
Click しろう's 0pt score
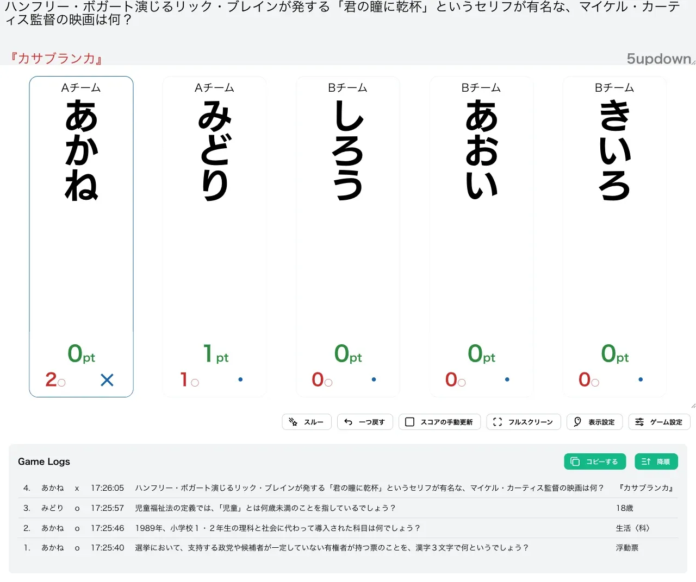click(x=348, y=354)
